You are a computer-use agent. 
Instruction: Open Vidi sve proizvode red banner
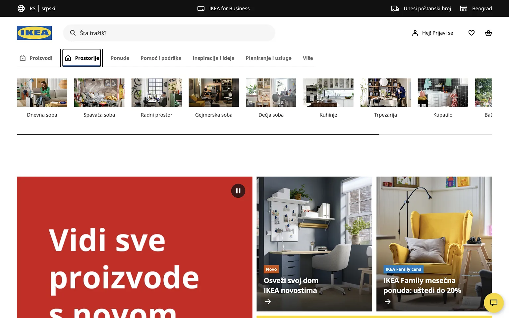[135, 247]
